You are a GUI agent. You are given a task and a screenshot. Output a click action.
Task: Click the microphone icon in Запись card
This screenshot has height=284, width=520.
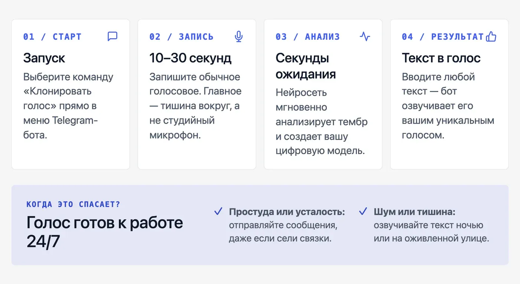click(x=239, y=36)
